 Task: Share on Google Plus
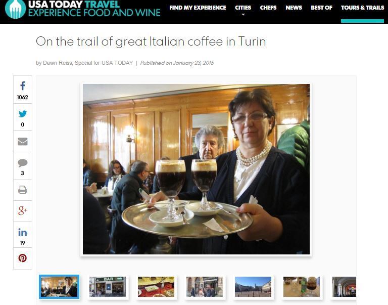pos(23,210)
